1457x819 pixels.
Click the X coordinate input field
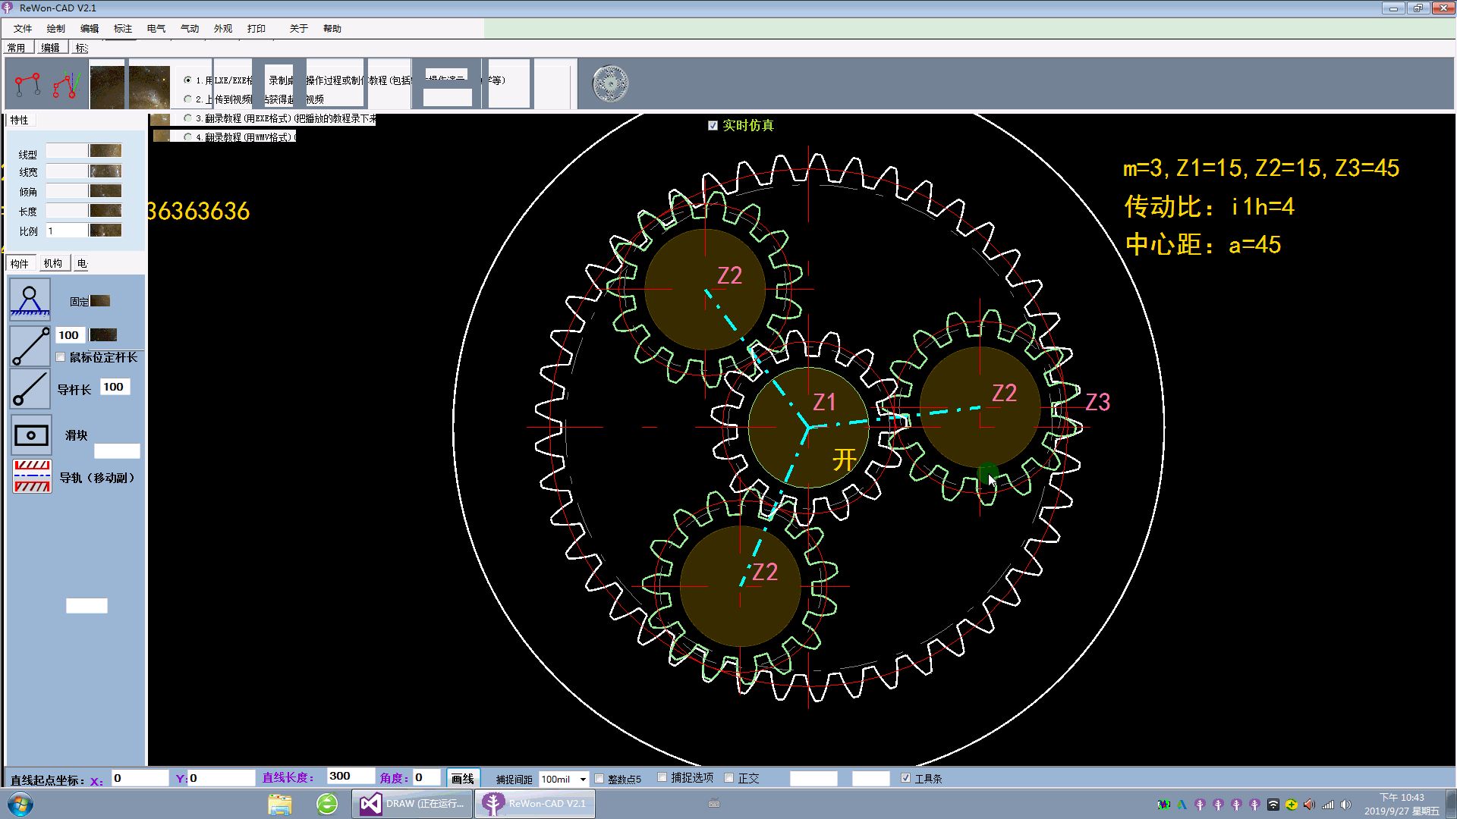pyautogui.click(x=140, y=778)
